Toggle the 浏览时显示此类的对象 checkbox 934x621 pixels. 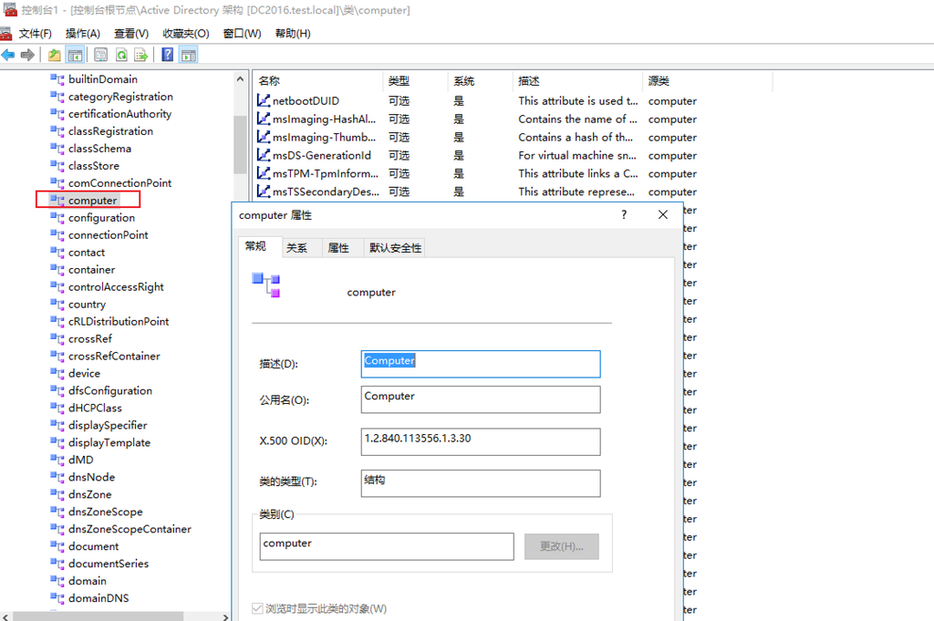click(258, 608)
